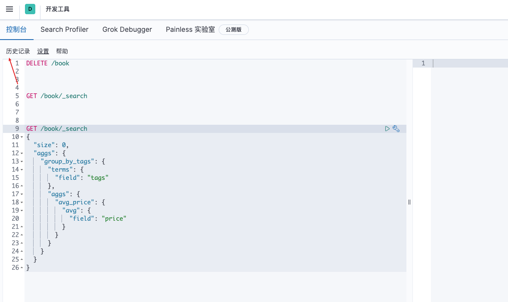Switch to the Search Profiler tab
The width and height of the screenshot is (508, 302).
(65, 30)
